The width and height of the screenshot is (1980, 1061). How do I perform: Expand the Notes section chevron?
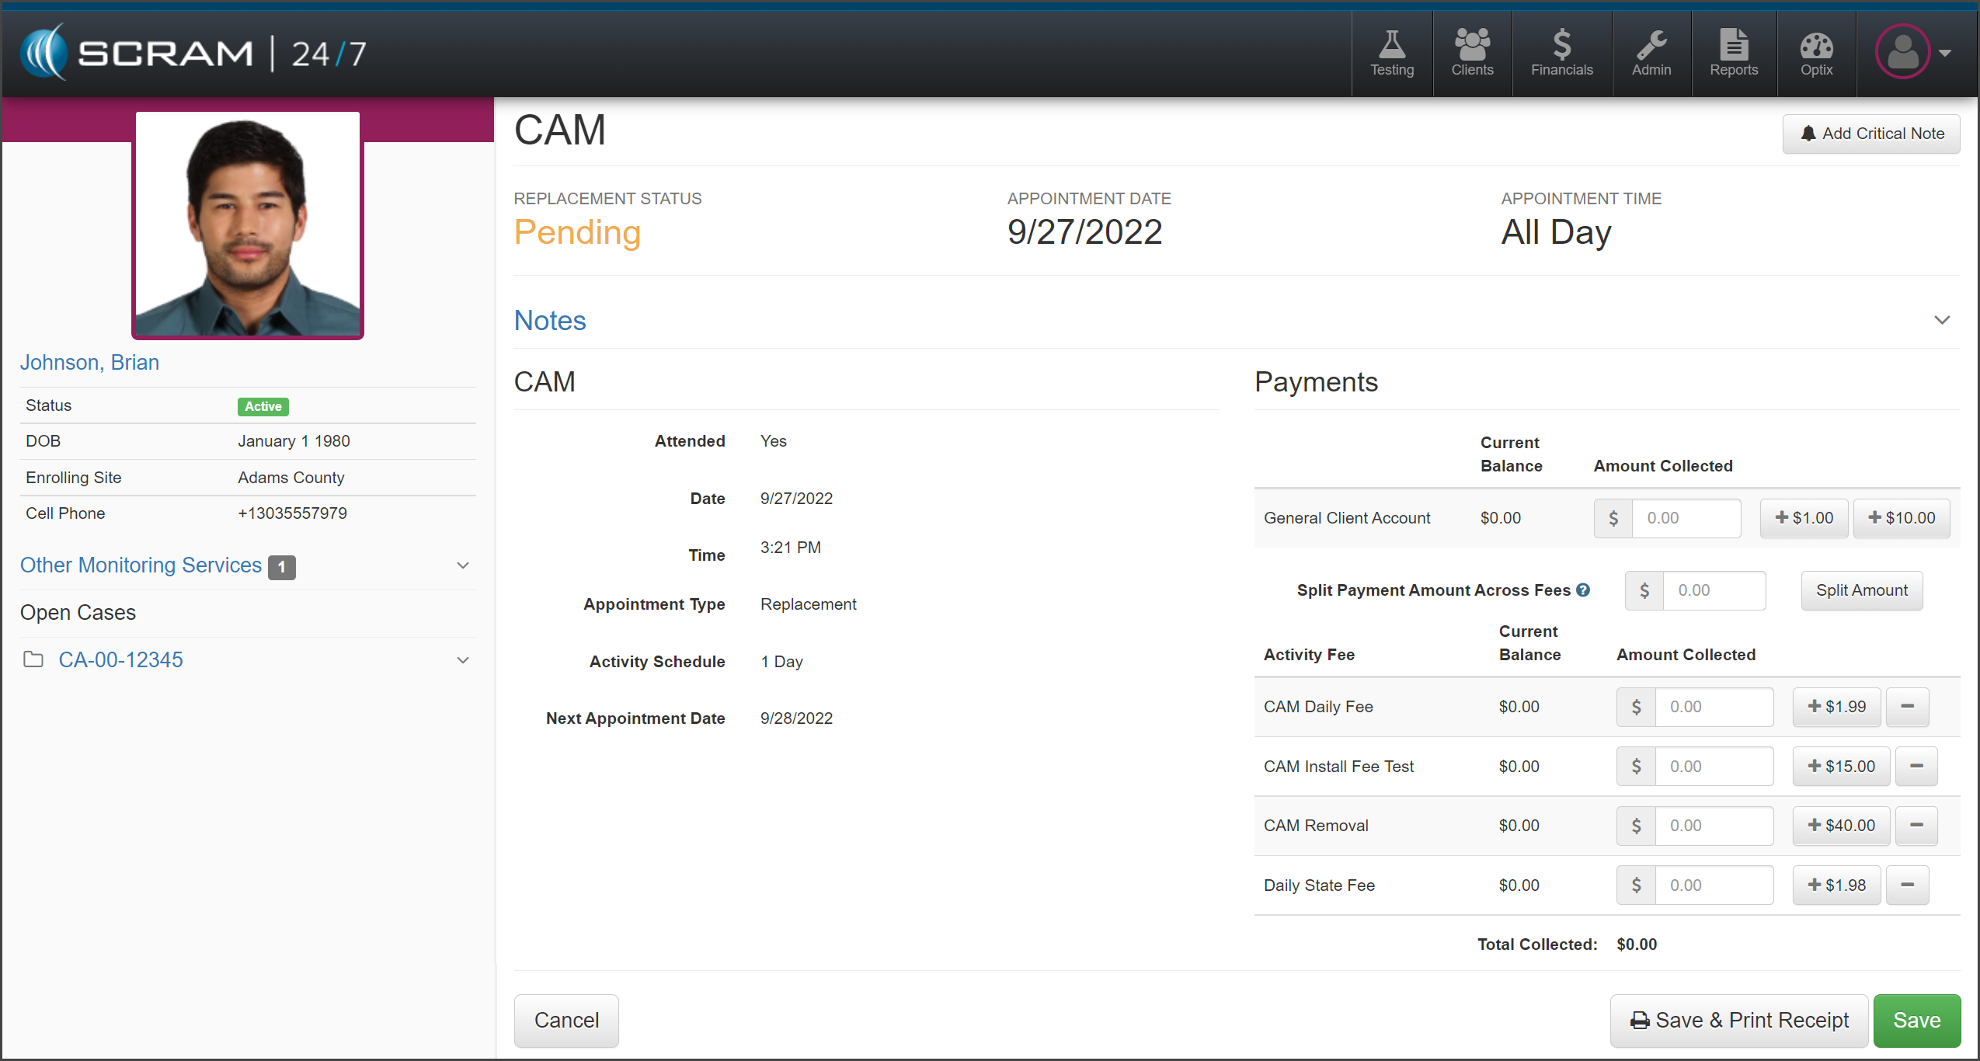[1941, 320]
